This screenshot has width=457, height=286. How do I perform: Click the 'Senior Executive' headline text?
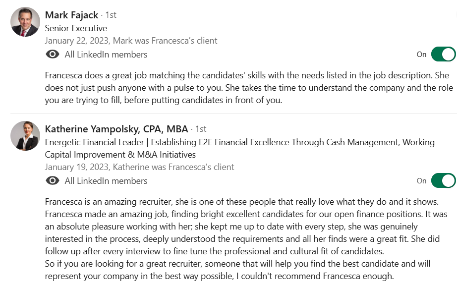point(76,28)
